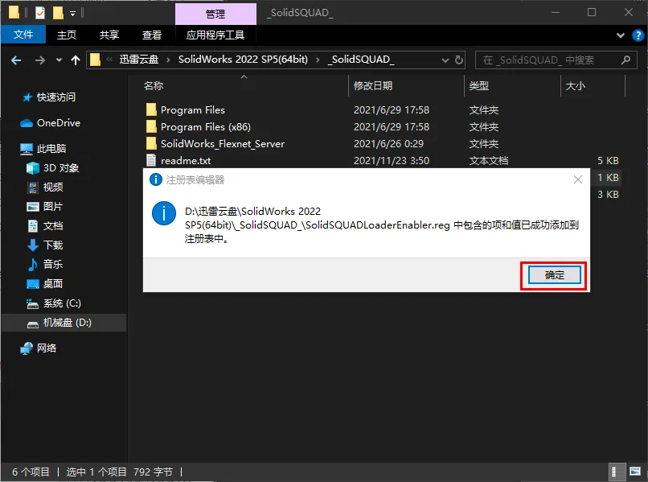Refresh the current folder view

click(459, 60)
